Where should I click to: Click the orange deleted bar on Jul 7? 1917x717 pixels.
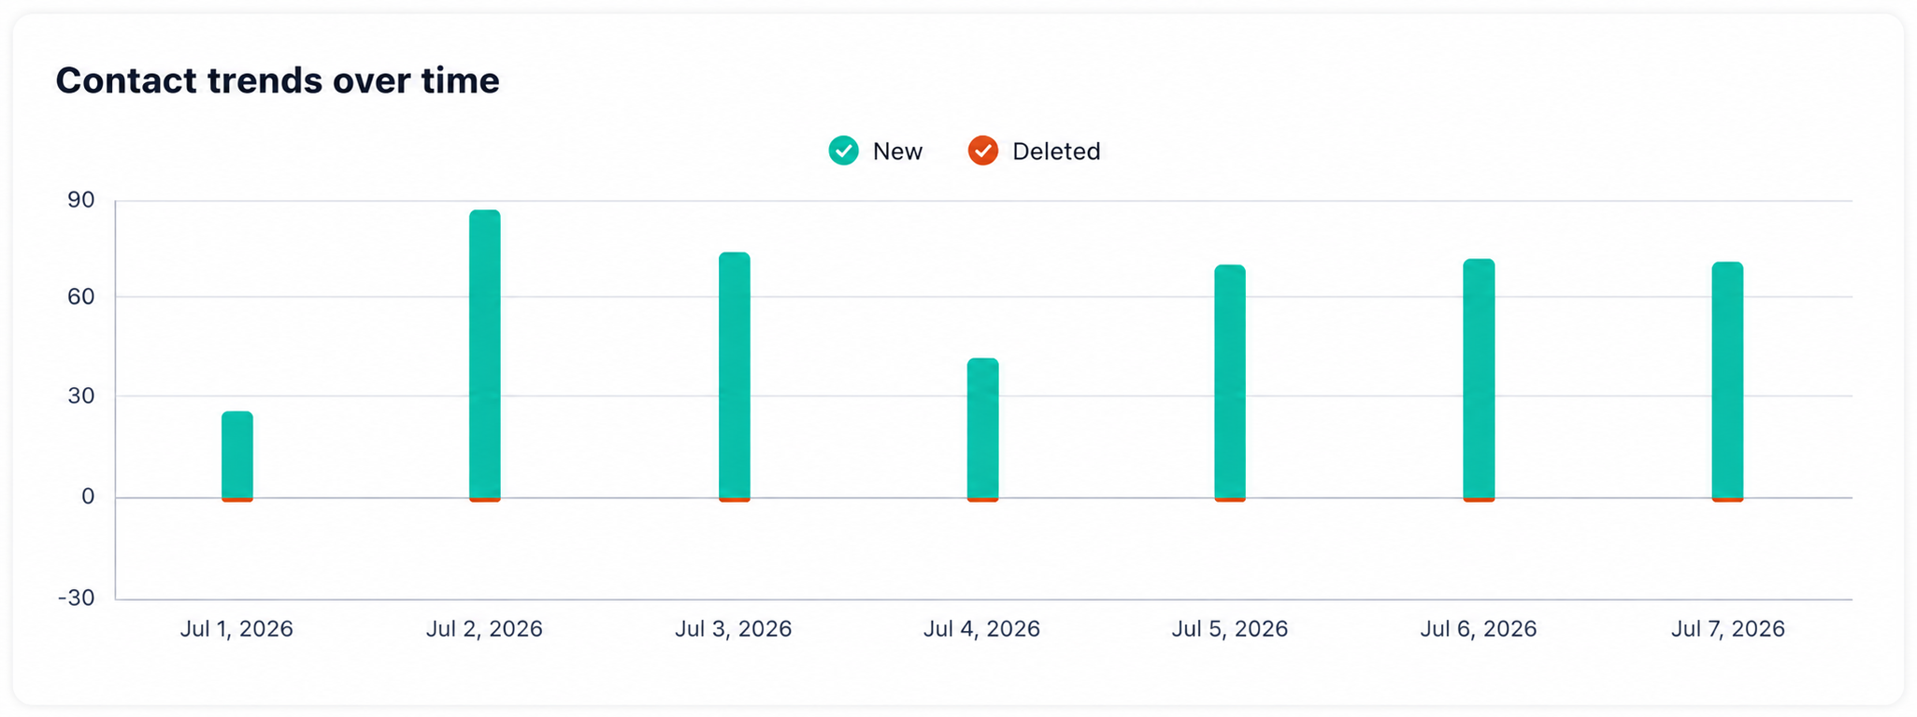click(1727, 500)
